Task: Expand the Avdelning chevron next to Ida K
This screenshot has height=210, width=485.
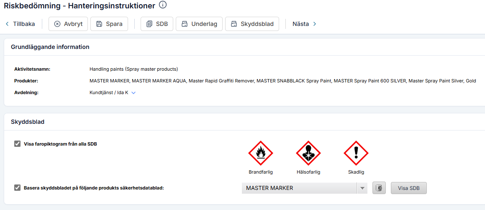Action: [133, 92]
